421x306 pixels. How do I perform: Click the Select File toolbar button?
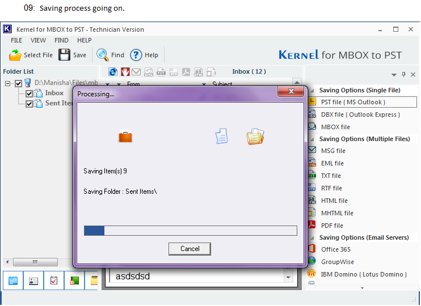(31, 55)
